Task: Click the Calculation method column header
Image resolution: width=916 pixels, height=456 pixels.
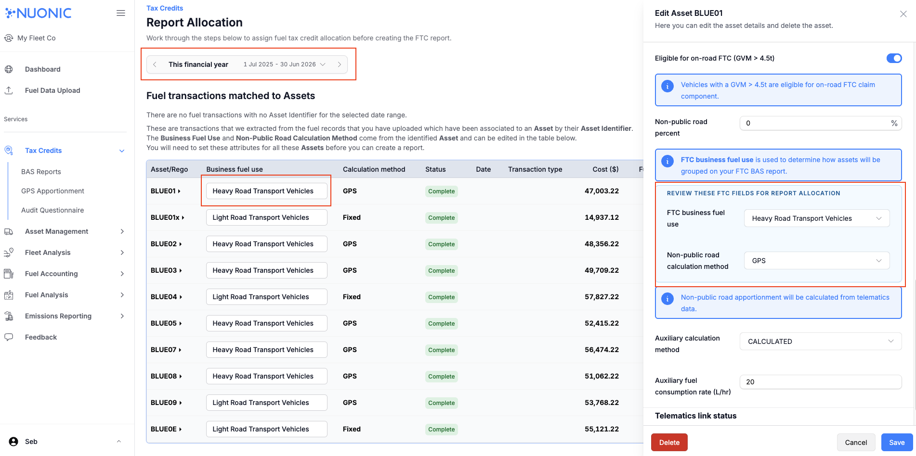Action: [x=374, y=169]
